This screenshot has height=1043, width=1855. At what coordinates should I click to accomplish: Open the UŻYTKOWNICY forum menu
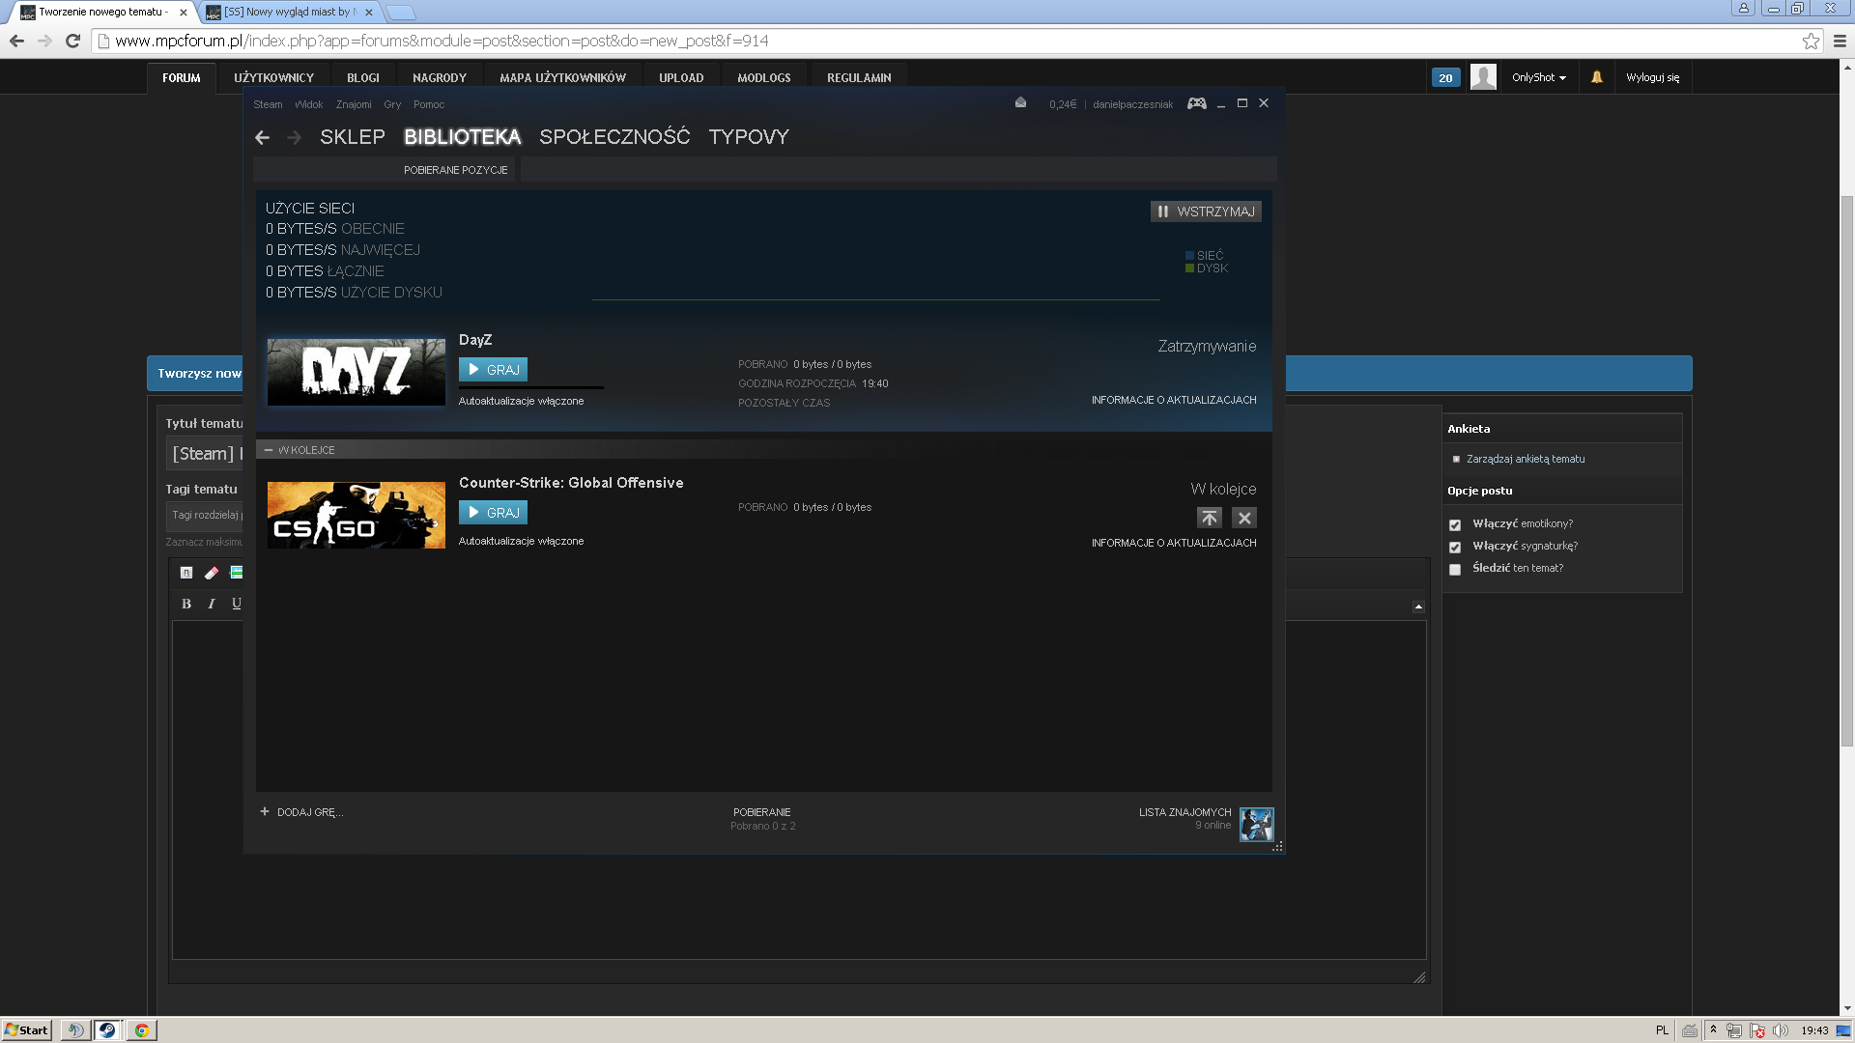(273, 78)
